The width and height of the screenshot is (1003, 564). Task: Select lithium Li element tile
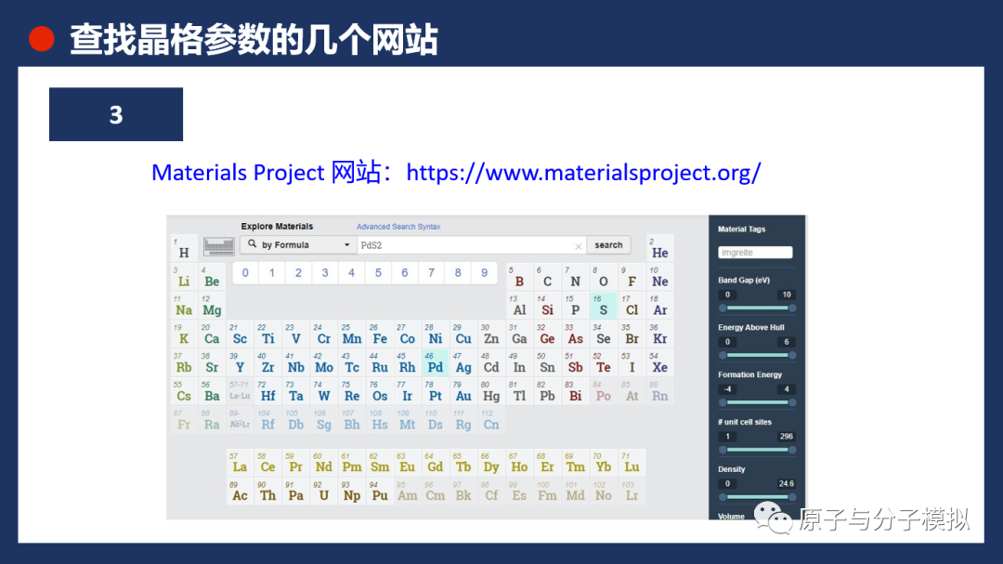point(184,277)
